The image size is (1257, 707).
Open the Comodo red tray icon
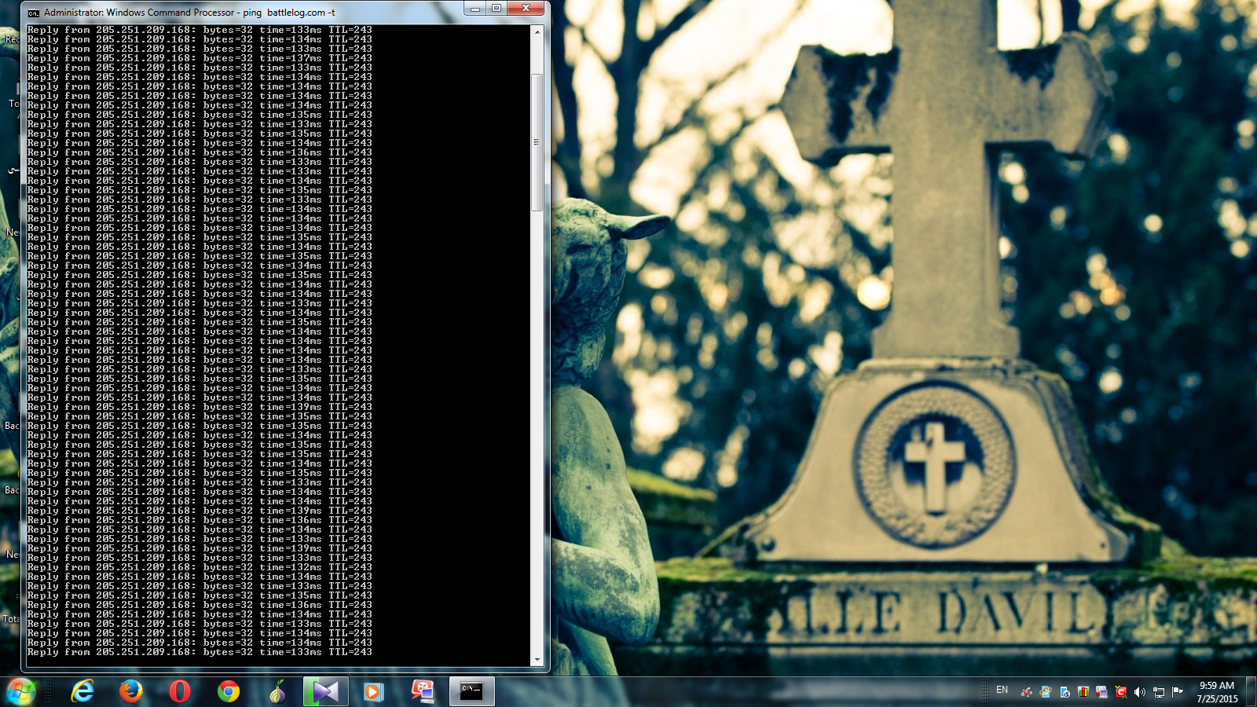[x=1120, y=692]
